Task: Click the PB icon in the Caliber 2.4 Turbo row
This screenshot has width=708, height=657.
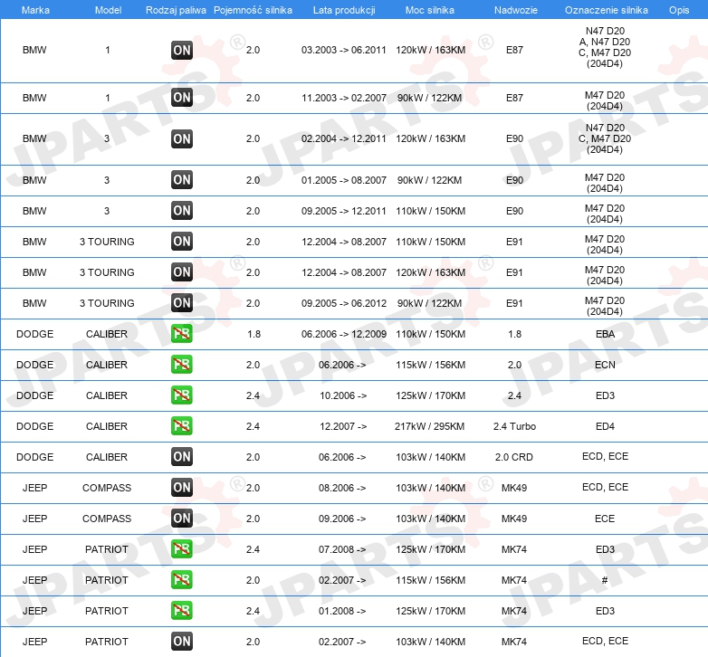Action: tap(181, 425)
